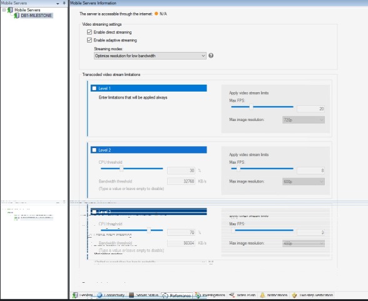Collapse the Mobile Servers tree node

pos(4,10)
